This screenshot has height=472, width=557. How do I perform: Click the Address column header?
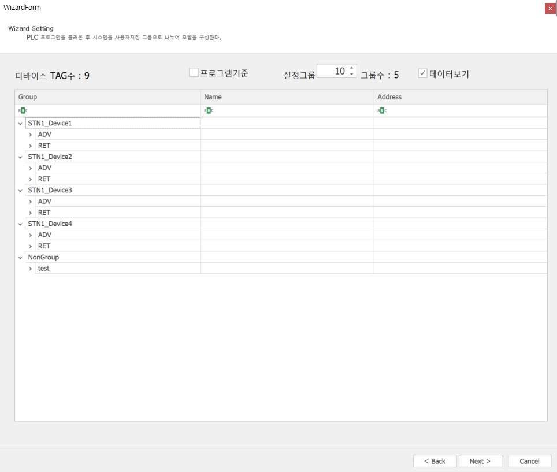(460, 97)
